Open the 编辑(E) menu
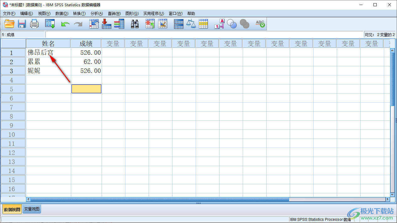This screenshot has height=223, width=397. (x=26, y=13)
